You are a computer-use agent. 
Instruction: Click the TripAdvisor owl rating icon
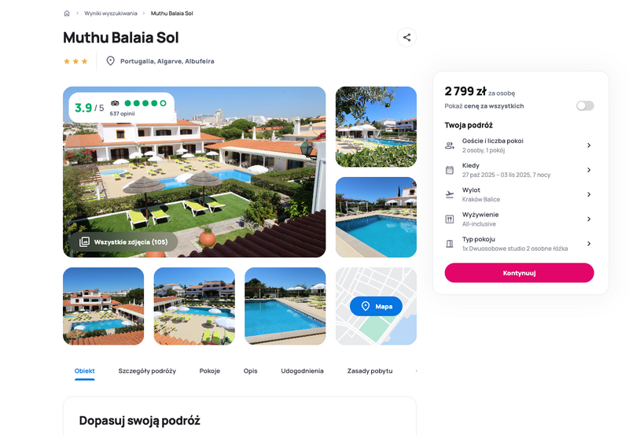tap(115, 103)
